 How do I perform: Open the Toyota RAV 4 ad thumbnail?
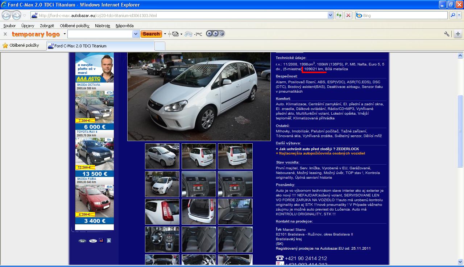coord(94,154)
